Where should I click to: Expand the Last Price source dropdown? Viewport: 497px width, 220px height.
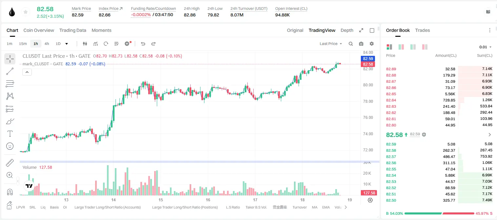[331, 44]
